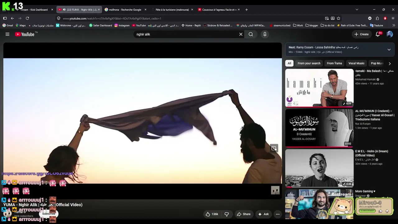Image resolution: width=398 pixels, height=224 pixels.
Task: Play the EMEL - Holm thumbnail
Action: tap(319, 168)
